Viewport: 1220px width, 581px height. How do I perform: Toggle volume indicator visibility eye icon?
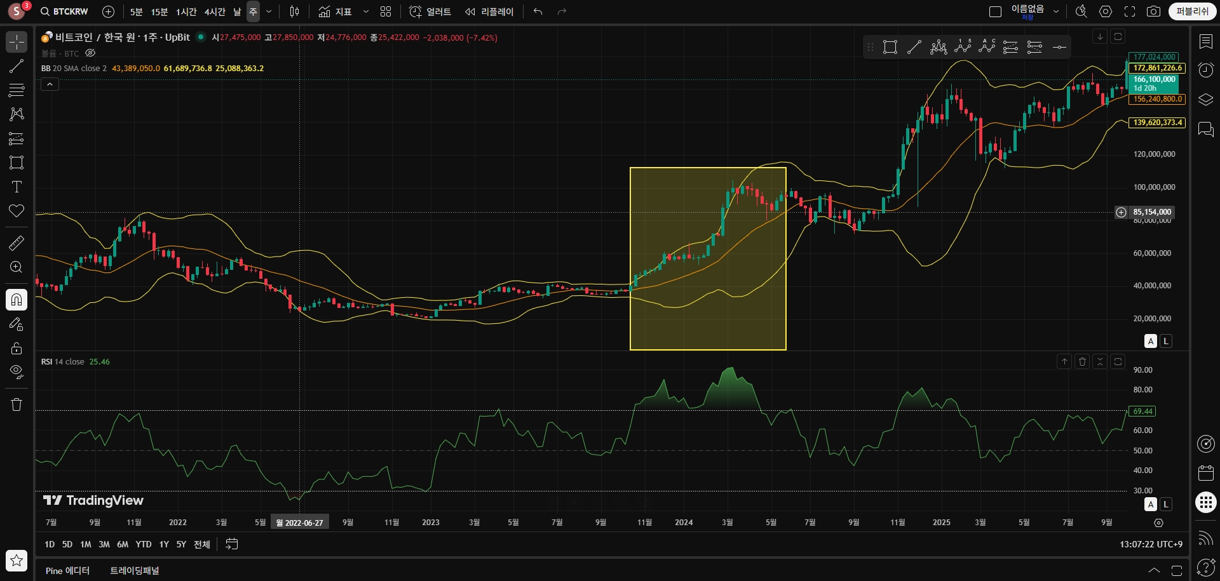(90, 53)
